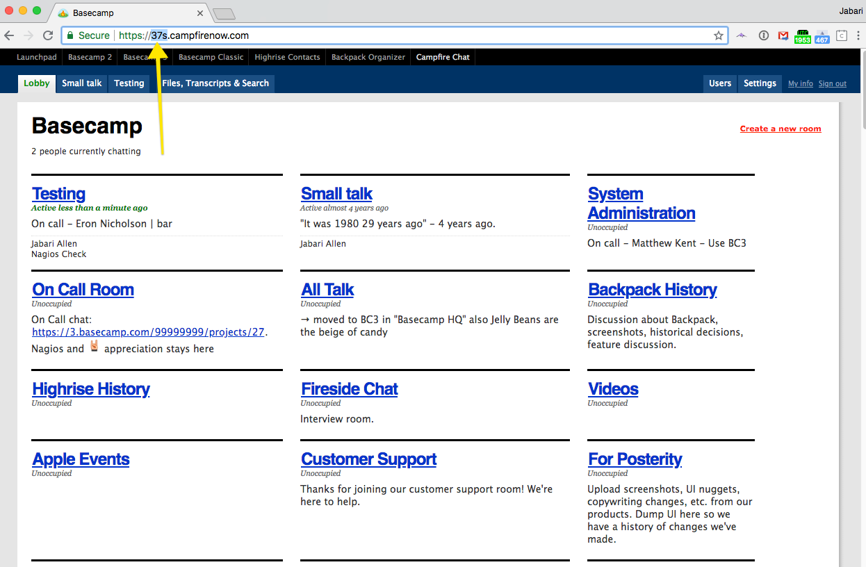The image size is (866, 567).
Task: Click the browser forward arrow
Action: click(x=28, y=35)
